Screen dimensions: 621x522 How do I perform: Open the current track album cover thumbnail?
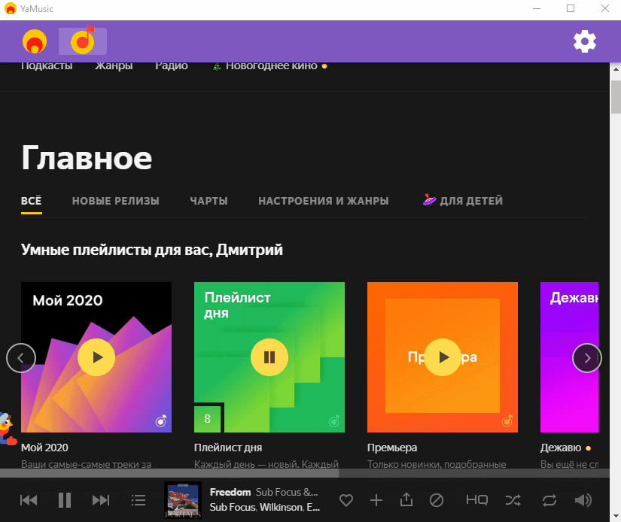point(183,500)
